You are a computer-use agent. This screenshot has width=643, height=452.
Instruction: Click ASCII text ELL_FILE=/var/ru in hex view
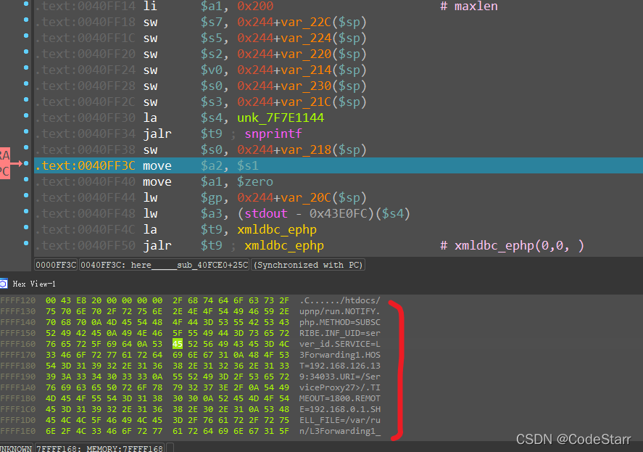pyautogui.click(x=339, y=420)
